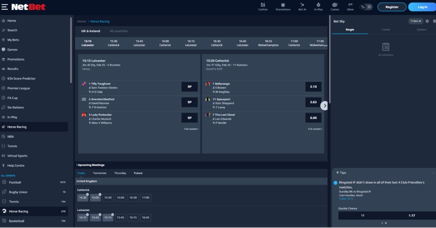Select the 15:15 Leicester meeting time chip
Image resolution: width=436 pixels, height=228 pixels.
point(108,217)
